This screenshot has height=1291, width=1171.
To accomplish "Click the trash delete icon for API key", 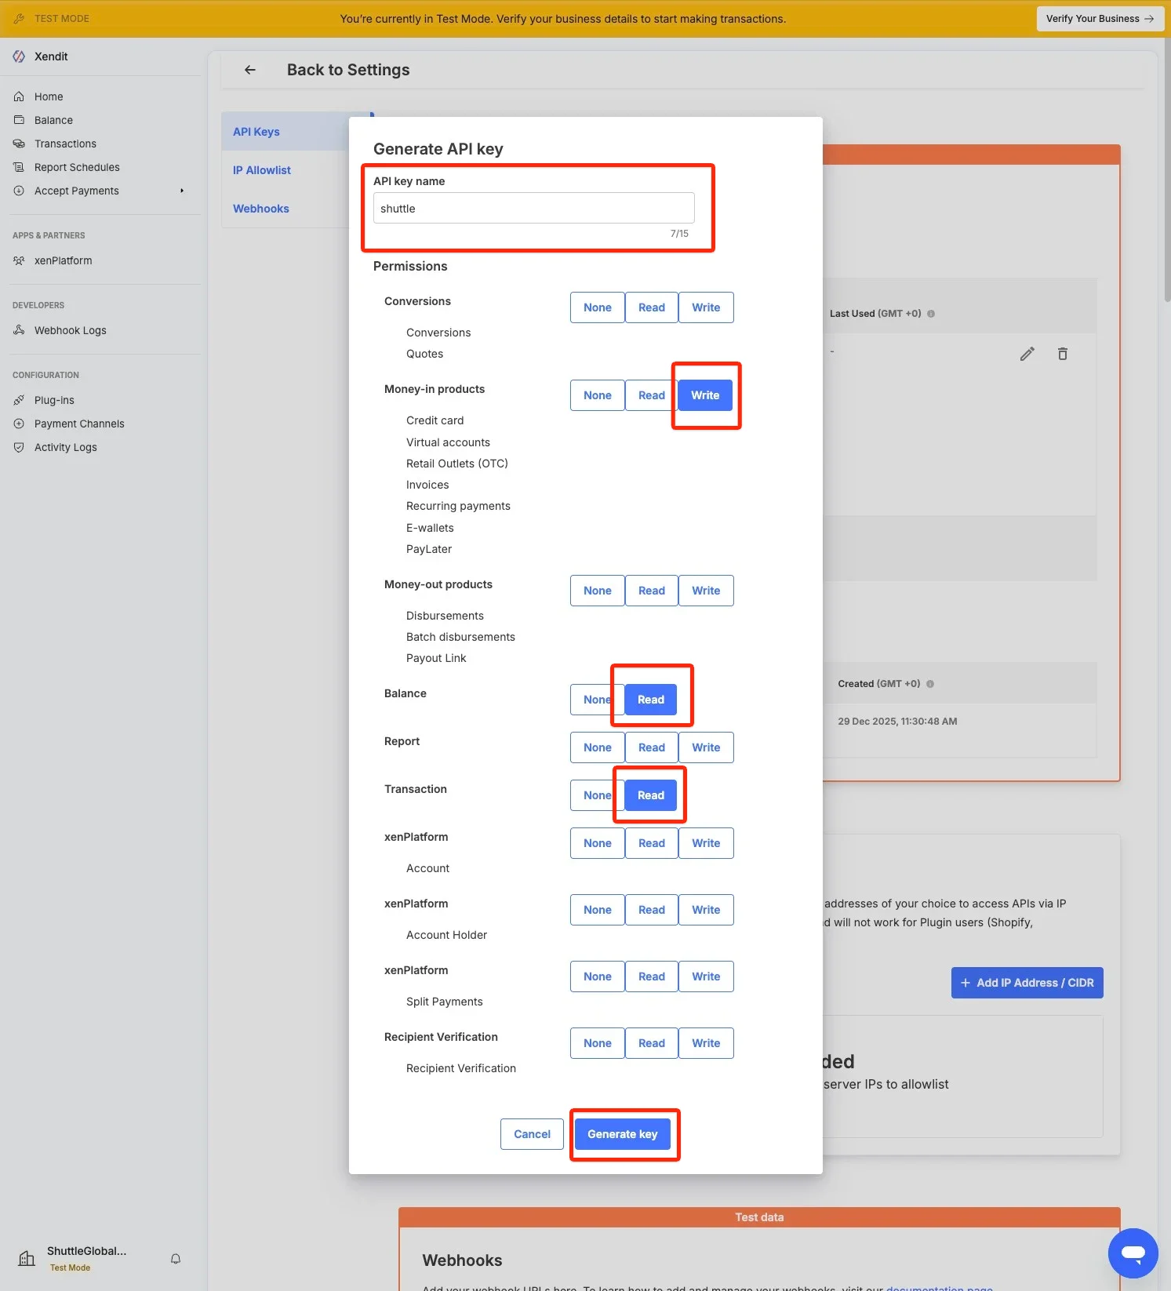I will click(1062, 354).
